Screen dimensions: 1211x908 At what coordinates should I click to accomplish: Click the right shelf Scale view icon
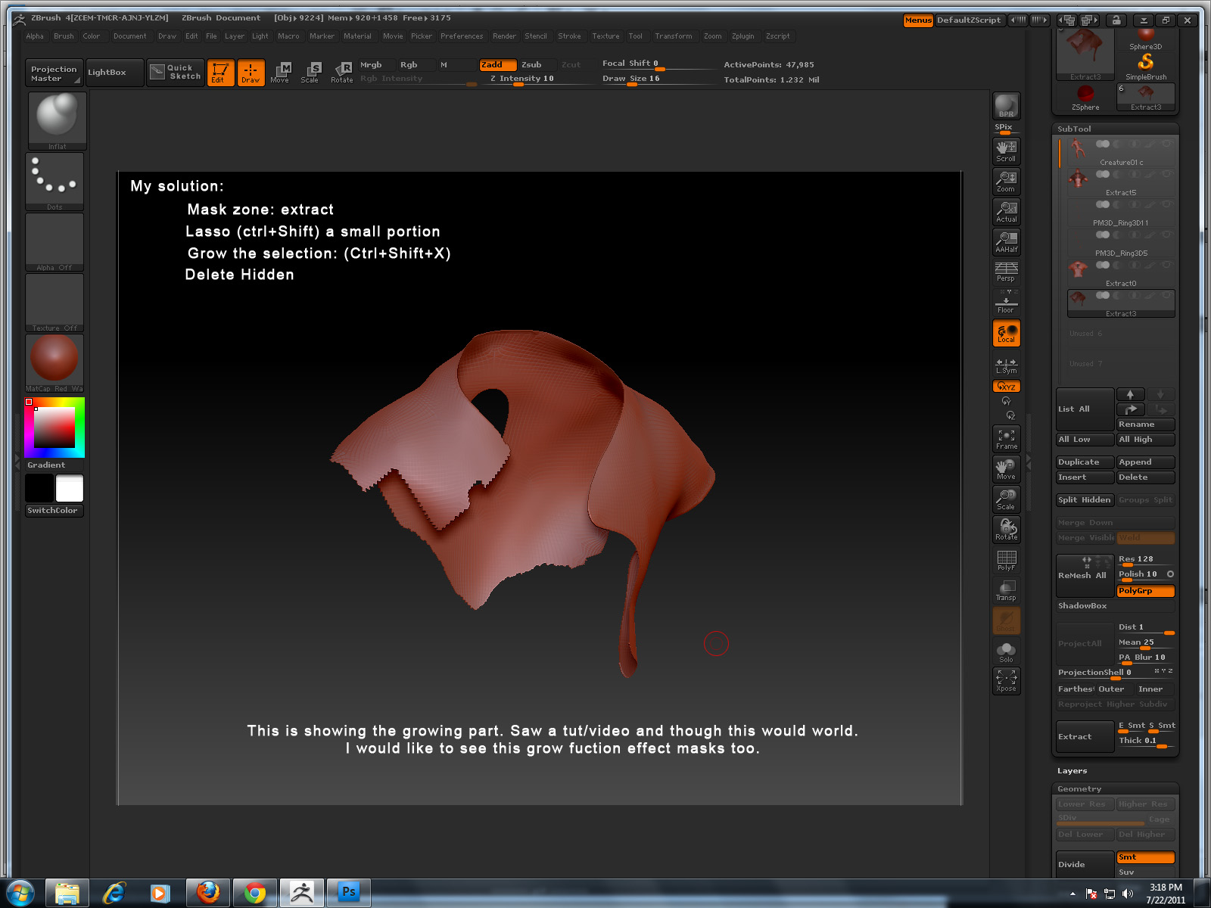coord(1006,500)
